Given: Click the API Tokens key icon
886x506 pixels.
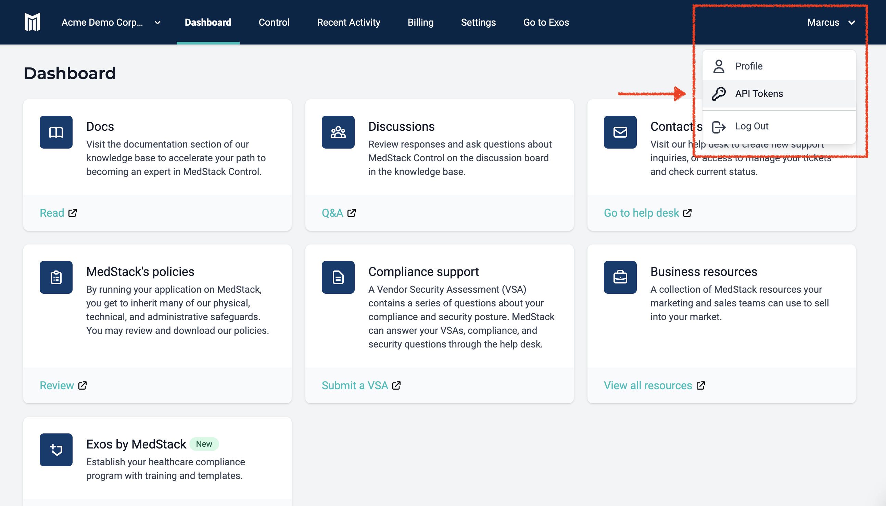Looking at the screenshot, I should coord(719,94).
